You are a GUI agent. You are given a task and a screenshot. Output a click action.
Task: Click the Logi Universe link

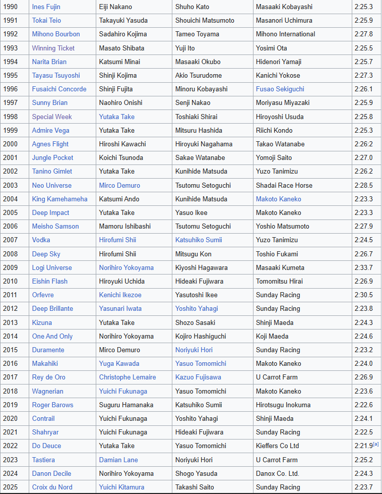click(x=52, y=267)
